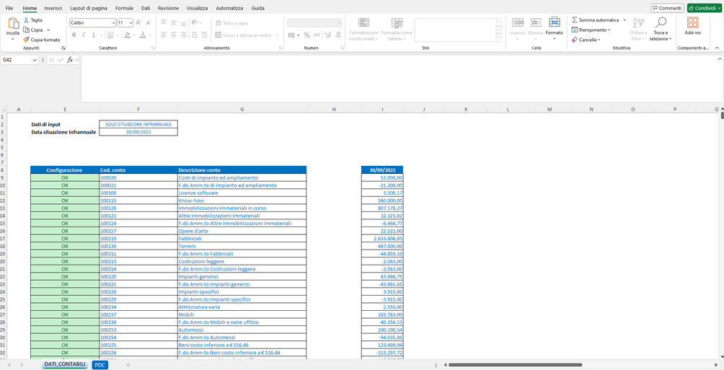
Task: Switch to the Revisione tab
Action: 168,8
